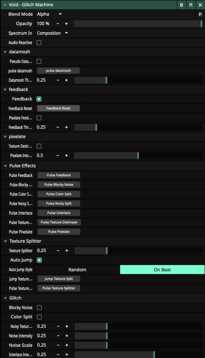Increase Datamosh Threshold with plus
This screenshot has width=205, height=358.
[x=66, y=80]
